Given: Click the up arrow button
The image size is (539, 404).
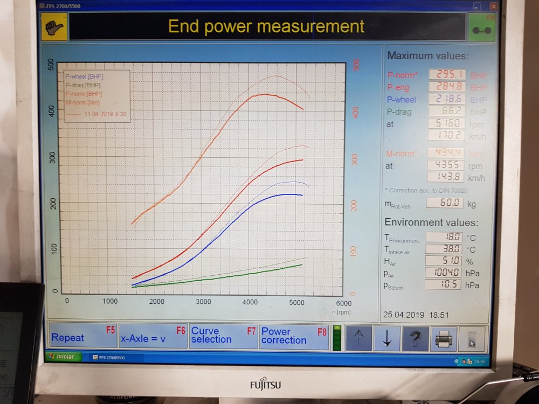Looking at the screenshot, I should pyautogui.click(x=358, y=338).
